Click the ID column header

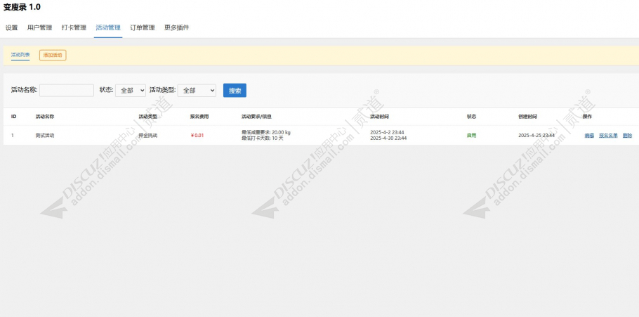tap(13, 117)
